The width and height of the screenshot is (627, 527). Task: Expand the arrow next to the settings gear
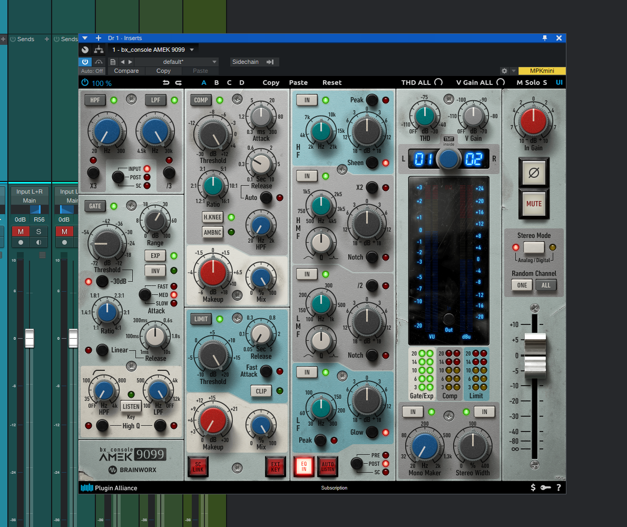(513, 71)
